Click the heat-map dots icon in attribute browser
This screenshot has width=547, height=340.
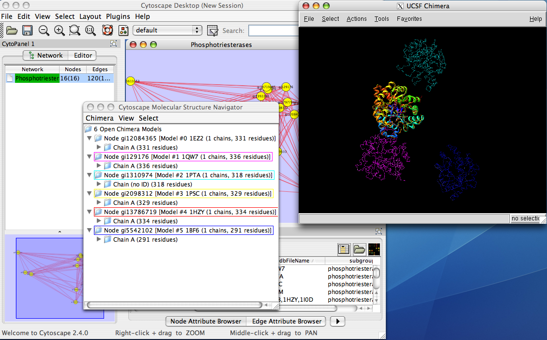pos(374,249)
